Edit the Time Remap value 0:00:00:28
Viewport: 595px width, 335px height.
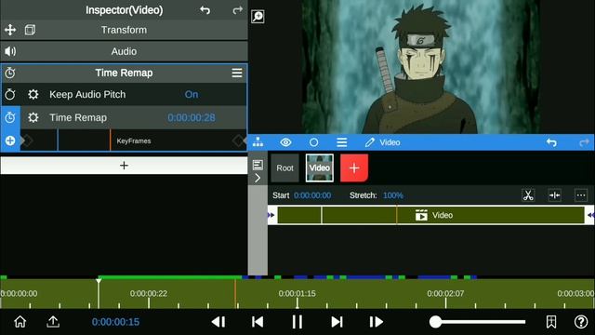pos(192,118)
